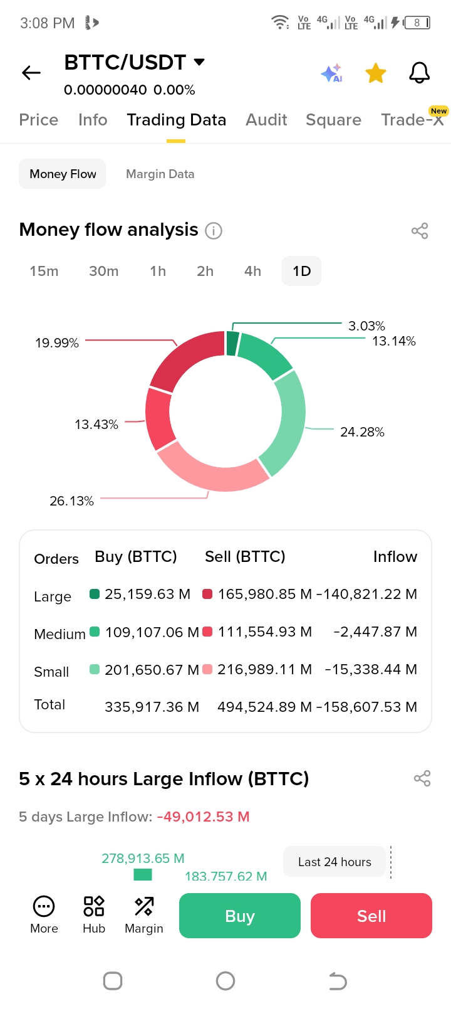Open the AI sparkle assistant icon
Screen dimensions: 451x1011
[x=331, y=73]
